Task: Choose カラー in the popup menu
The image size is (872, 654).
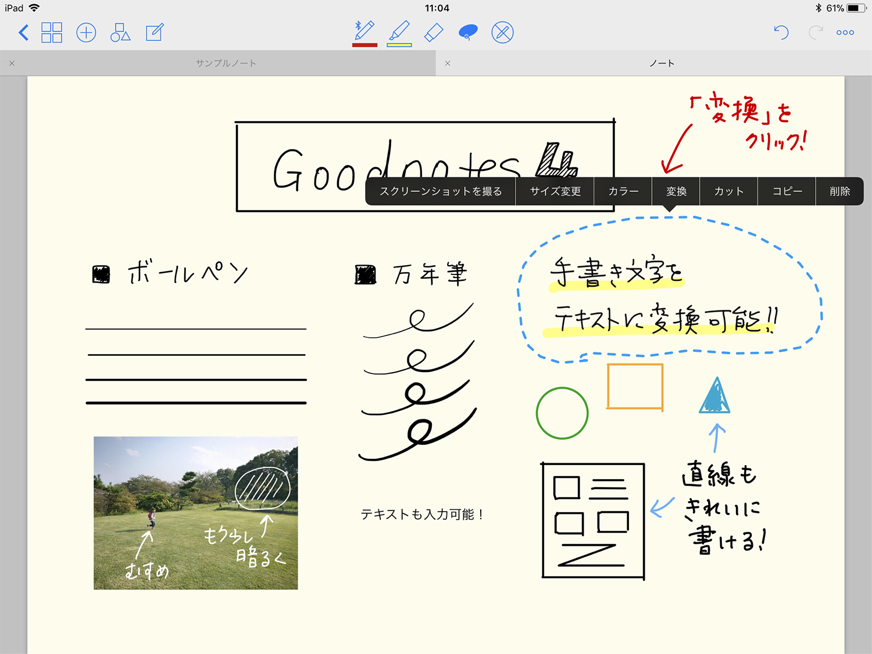Action: tap(623, 191)
